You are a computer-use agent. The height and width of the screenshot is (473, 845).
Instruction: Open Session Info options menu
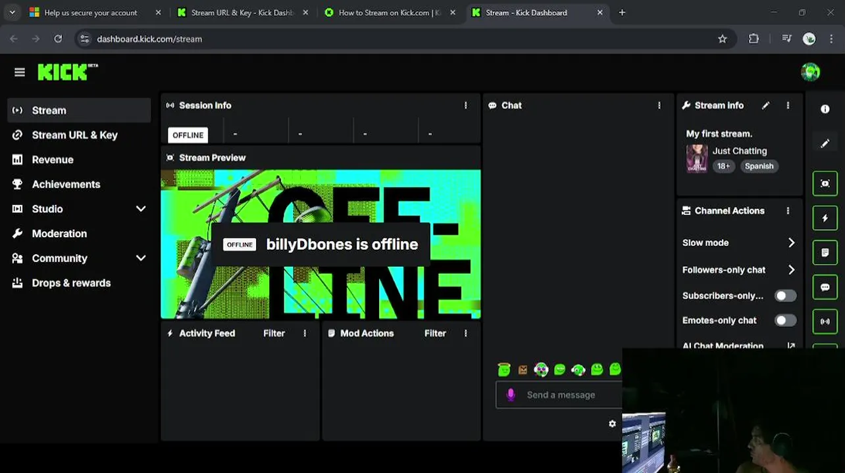coord(465,105)
